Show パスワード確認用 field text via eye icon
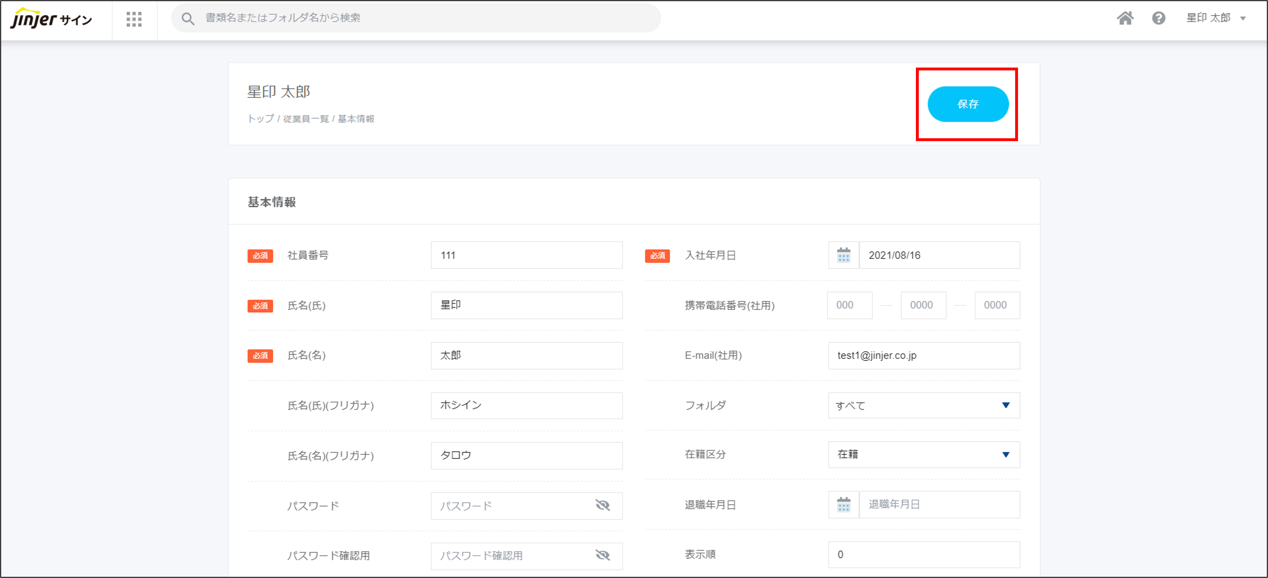1268x578 pixels. pos(602,555)
